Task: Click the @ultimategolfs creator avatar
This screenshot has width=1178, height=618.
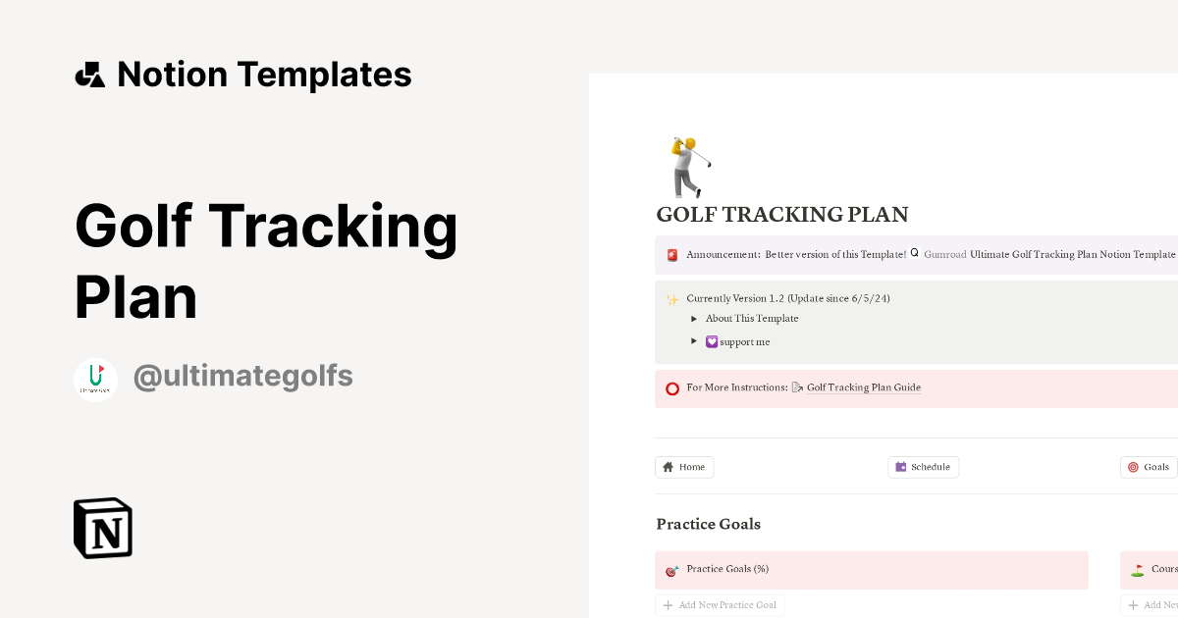Action: pyautogui.click(x=95, y=379)
